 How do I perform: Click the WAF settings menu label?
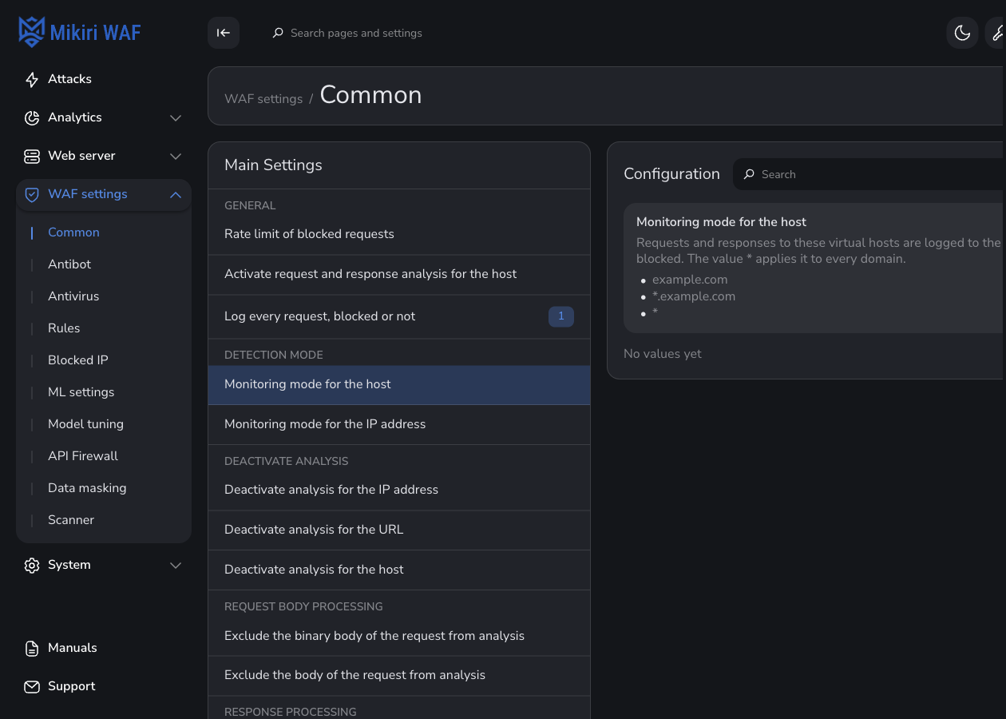pyautogui.click(x=88, y=194)
